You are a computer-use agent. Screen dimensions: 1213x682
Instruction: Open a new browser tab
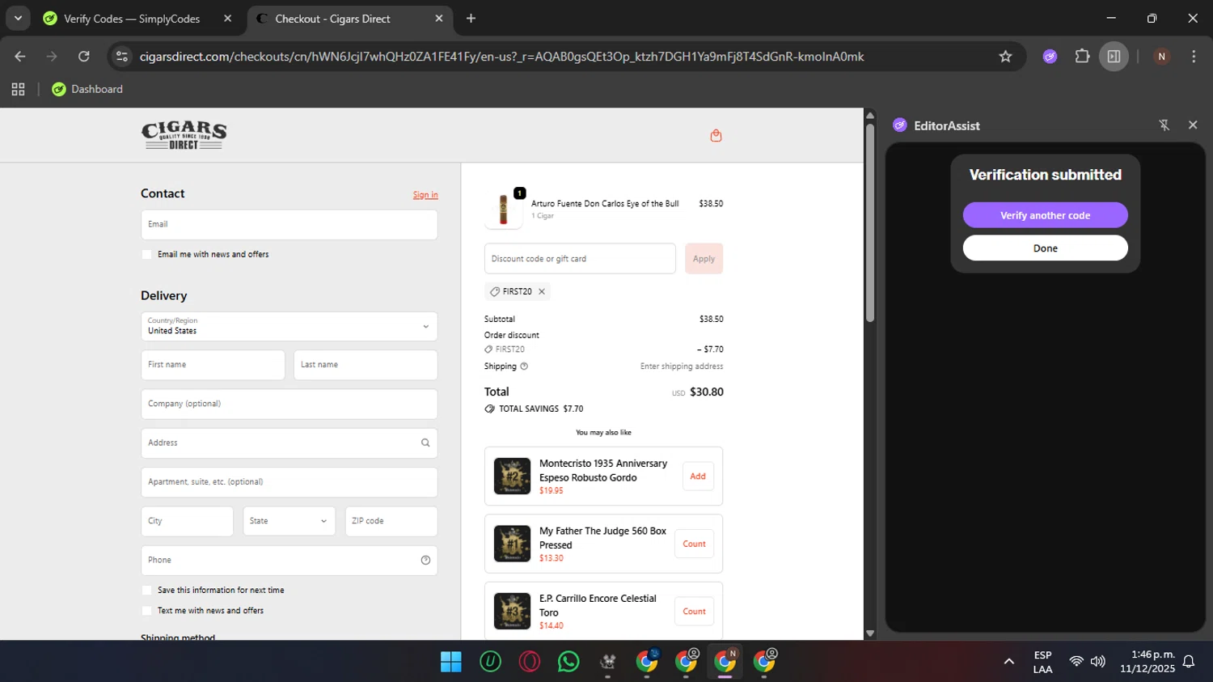(471, 19)
